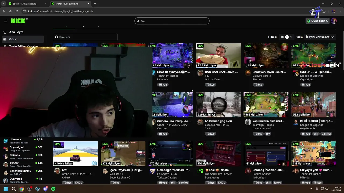The width and height of the screenshot is (344, 193).
Task: Open Discord from taskbar
Action: (45, 189)
